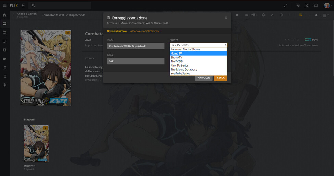Click the cast to device icon
The width and height of the screenshot is (334, 176).
pos(316,5)
